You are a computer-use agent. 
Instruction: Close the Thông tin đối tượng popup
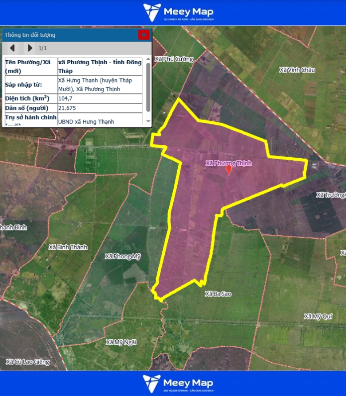pos(143,35)
